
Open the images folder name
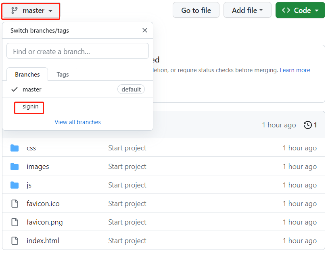(x=38, y=167)
